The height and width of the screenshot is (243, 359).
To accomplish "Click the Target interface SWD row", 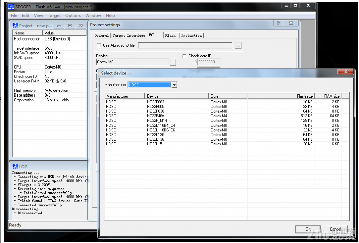I will 49,48.
